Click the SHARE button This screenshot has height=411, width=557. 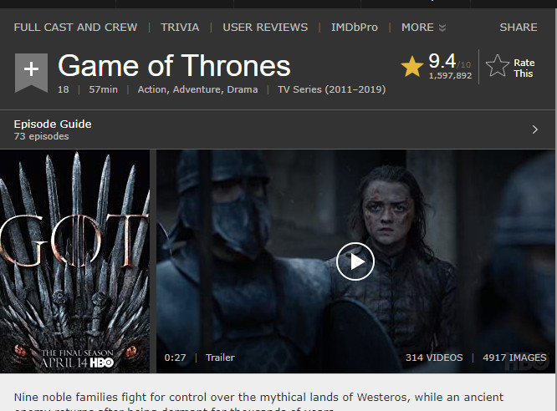[519, 28]
